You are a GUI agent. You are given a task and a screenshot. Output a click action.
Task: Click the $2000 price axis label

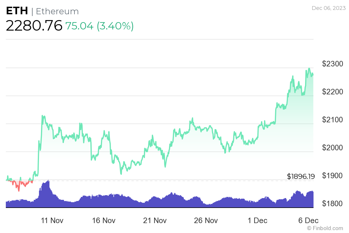point(332,148)
